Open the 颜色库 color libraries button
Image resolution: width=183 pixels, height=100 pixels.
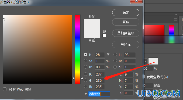(x=126, y=44)
